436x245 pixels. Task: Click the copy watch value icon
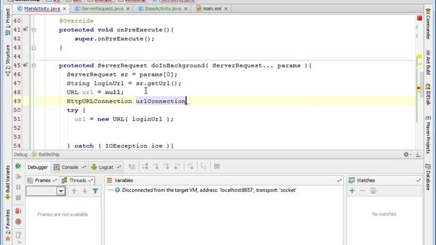(x=373, y=191)
